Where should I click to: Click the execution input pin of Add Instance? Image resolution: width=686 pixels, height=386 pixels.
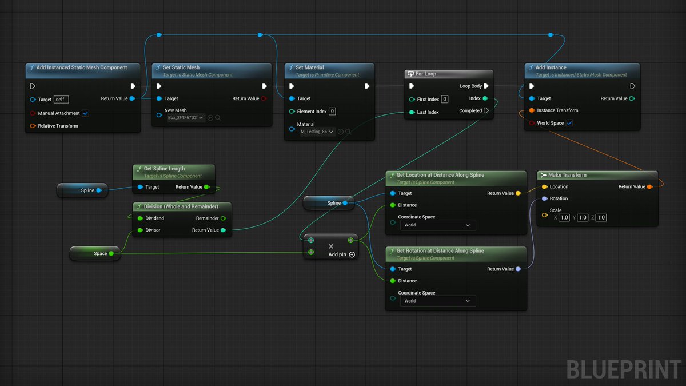[x=532, y=86]
